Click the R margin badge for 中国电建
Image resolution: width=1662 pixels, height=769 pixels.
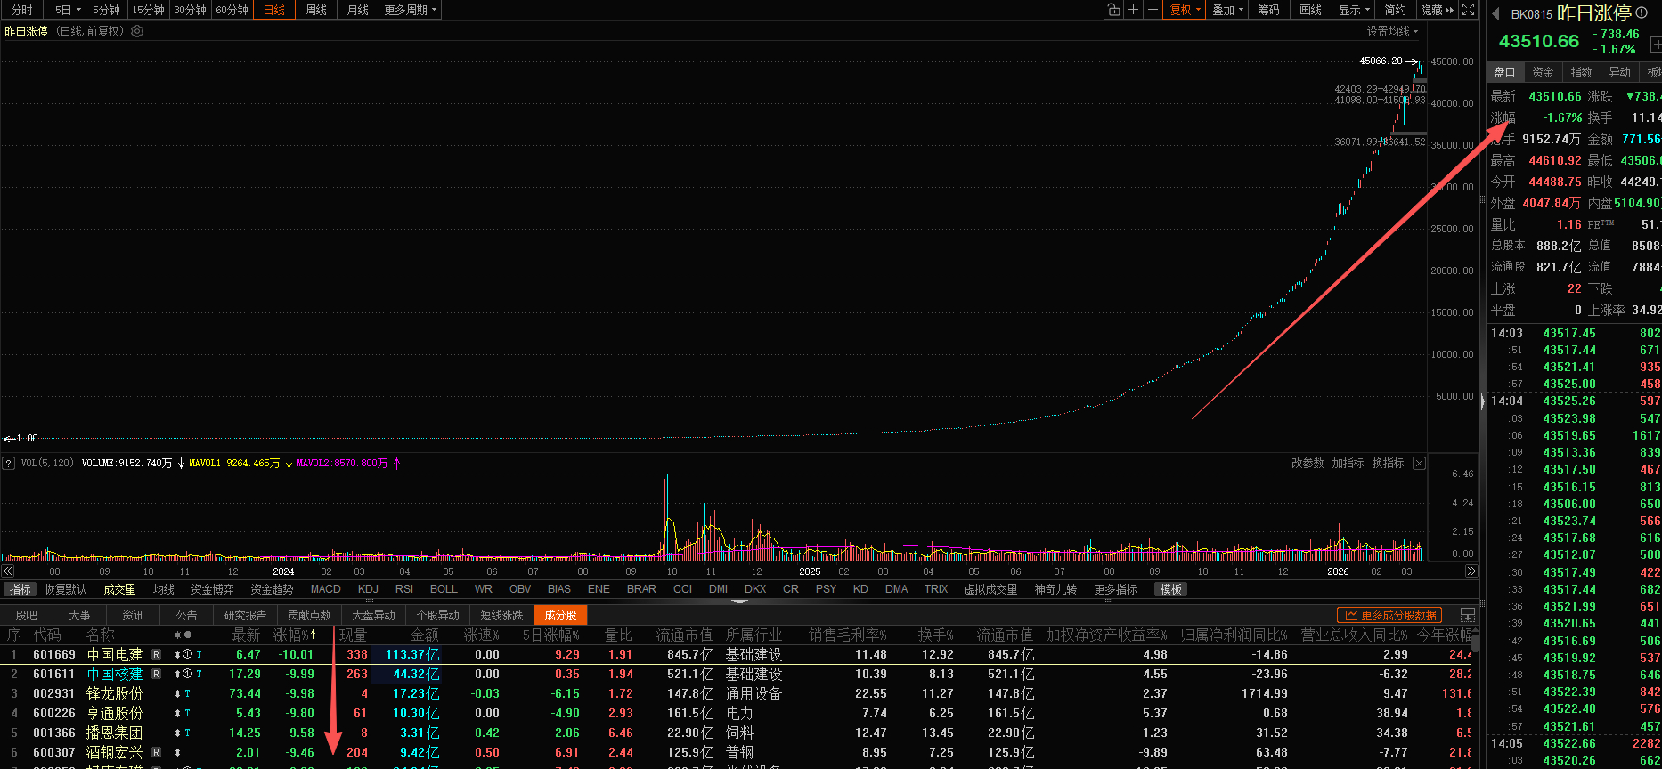click(x=157, y=654)
